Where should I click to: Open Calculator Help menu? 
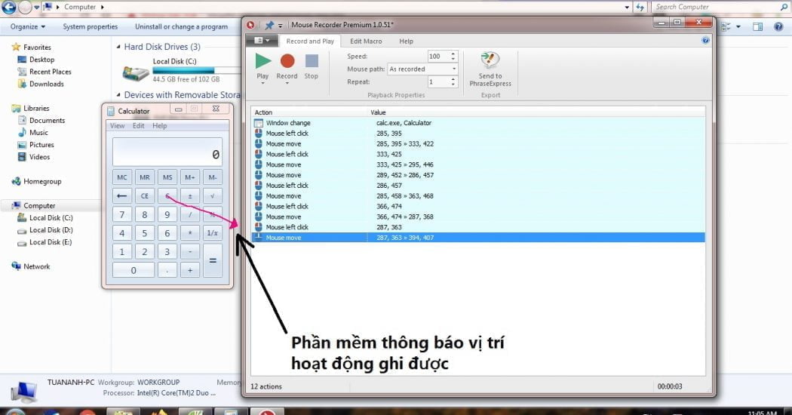click(x=160, y=126)
